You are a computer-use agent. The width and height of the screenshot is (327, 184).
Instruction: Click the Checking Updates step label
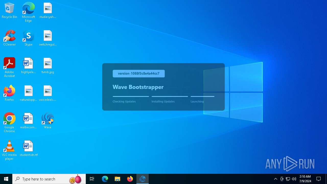point(124,101)
